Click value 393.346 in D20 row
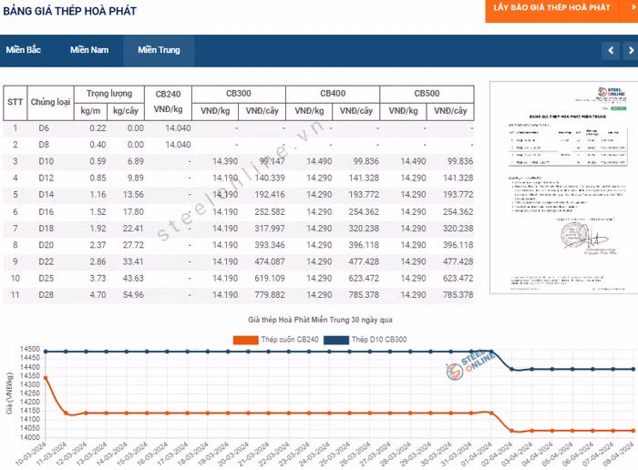The height and width of the screenshot is (470, 638). [270, 245]
